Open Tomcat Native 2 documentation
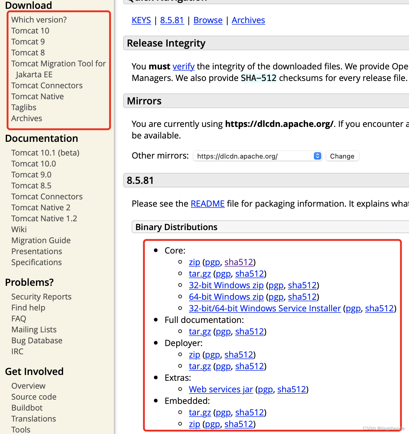This screenshot has width=409, height=434. 41,208
